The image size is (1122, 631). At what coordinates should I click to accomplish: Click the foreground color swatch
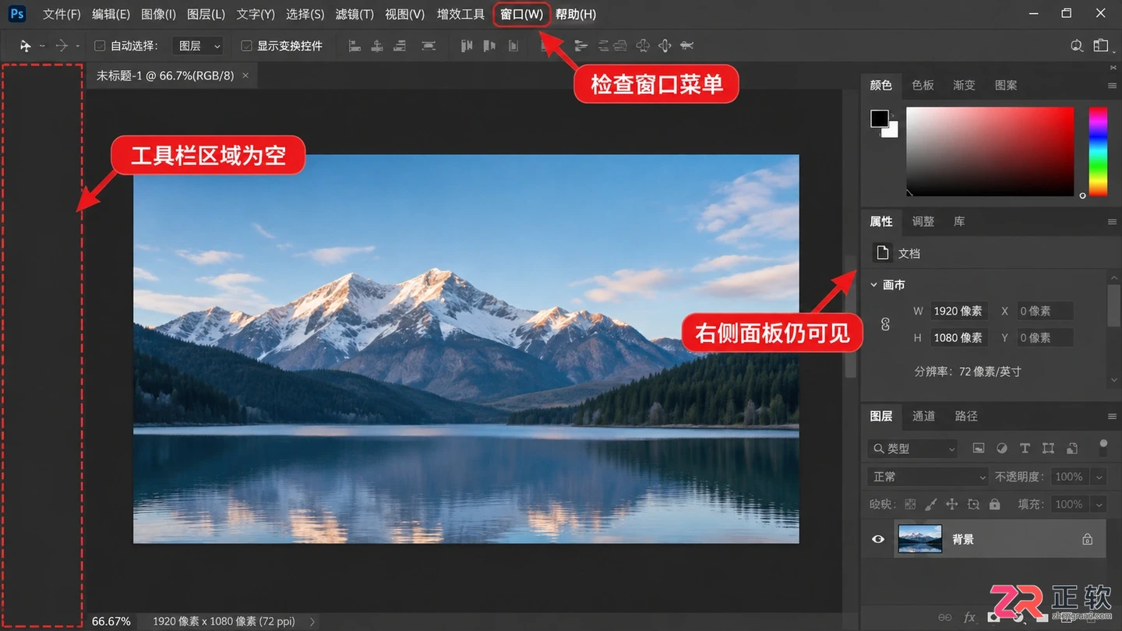(879, 118)
